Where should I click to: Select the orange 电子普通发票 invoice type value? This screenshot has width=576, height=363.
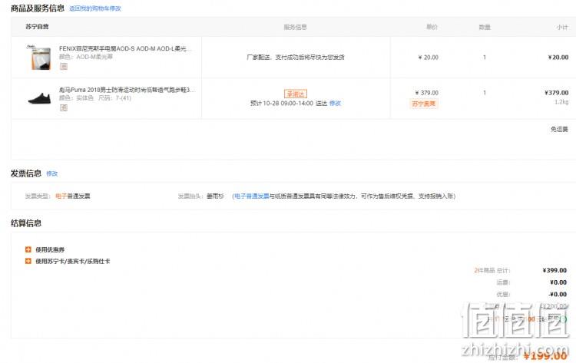pyautogui.click(x=73, y=196)
